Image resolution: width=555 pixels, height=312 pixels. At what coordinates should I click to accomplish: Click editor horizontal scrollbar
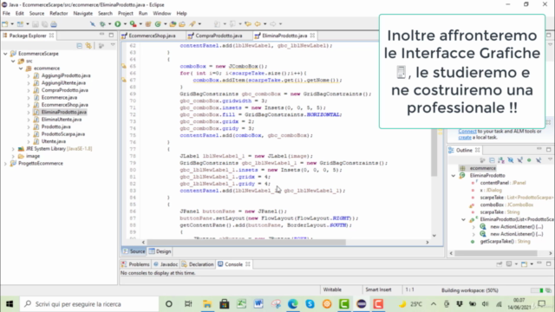pos(246,243)
